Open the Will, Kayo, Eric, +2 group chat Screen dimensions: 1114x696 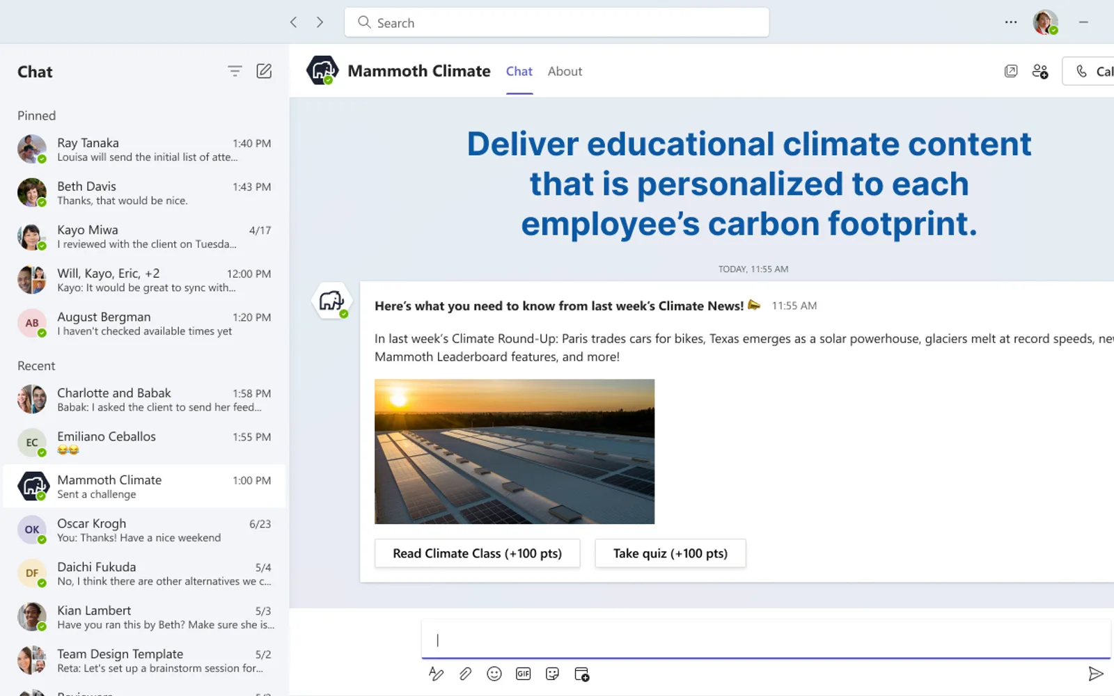[x=145, y=280]
